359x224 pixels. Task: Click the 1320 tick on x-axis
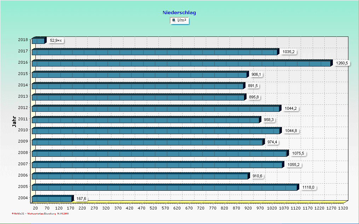(343, 209)
